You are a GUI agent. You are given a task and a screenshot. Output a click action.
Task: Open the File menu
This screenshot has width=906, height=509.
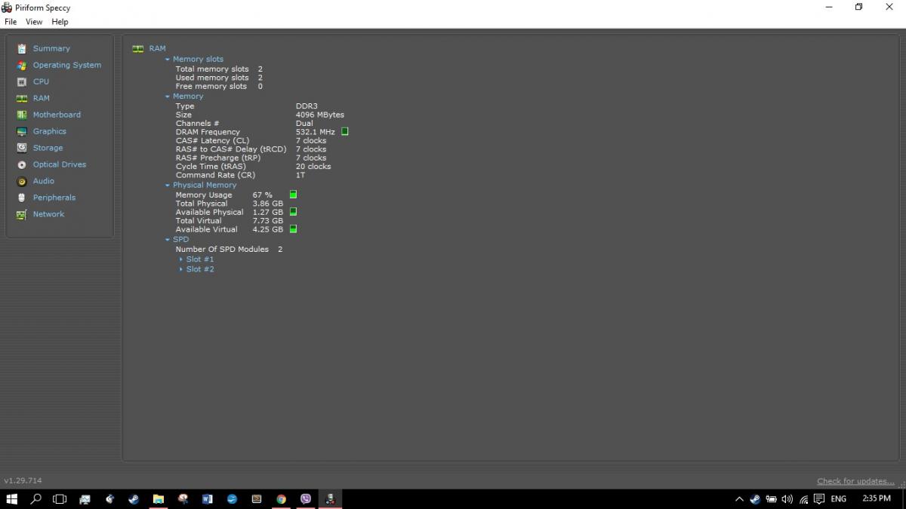[x=11, y=22]
